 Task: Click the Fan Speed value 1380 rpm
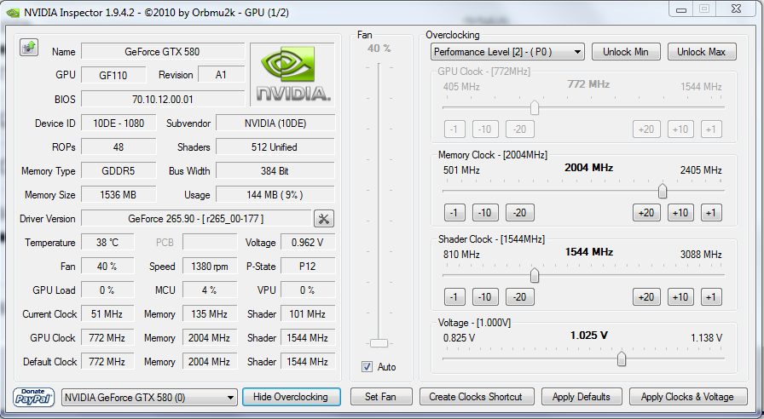(210, 267)
